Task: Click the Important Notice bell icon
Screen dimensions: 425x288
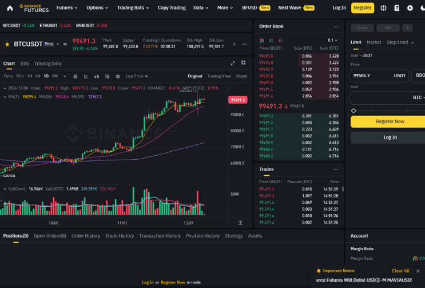Action: coord(319,271)
